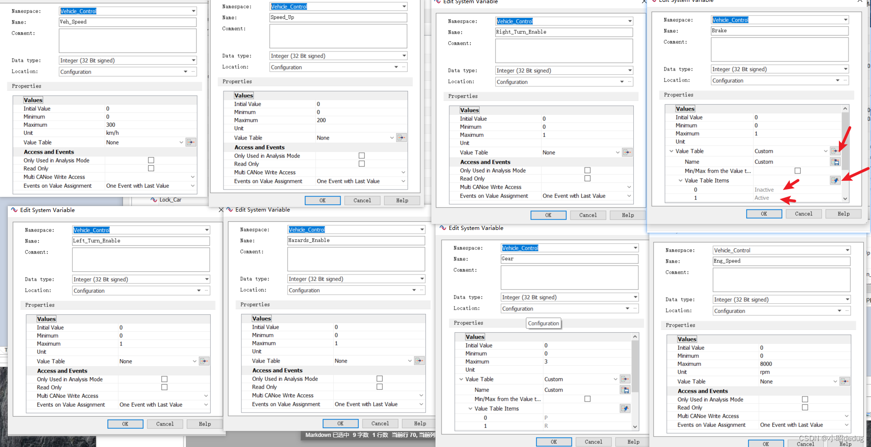The height and width of the screenshot is (447, 871).
Task: Toggle Read Only checkbox in Speed_Up dialog
Action: click(x=362, y=164)
